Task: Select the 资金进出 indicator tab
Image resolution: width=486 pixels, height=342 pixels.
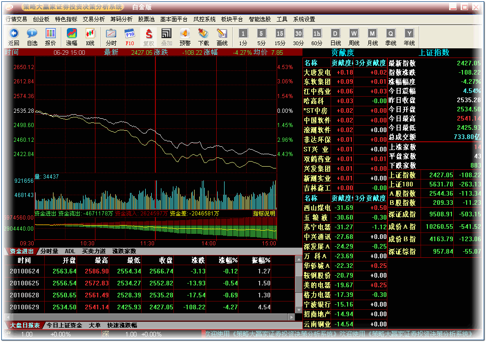Action: tap(22, 251)
